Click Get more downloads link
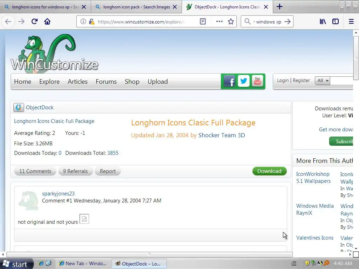Image resolution: width=359 pixels, height=269 pixels. pyautogui.click(x=336, y=130)
